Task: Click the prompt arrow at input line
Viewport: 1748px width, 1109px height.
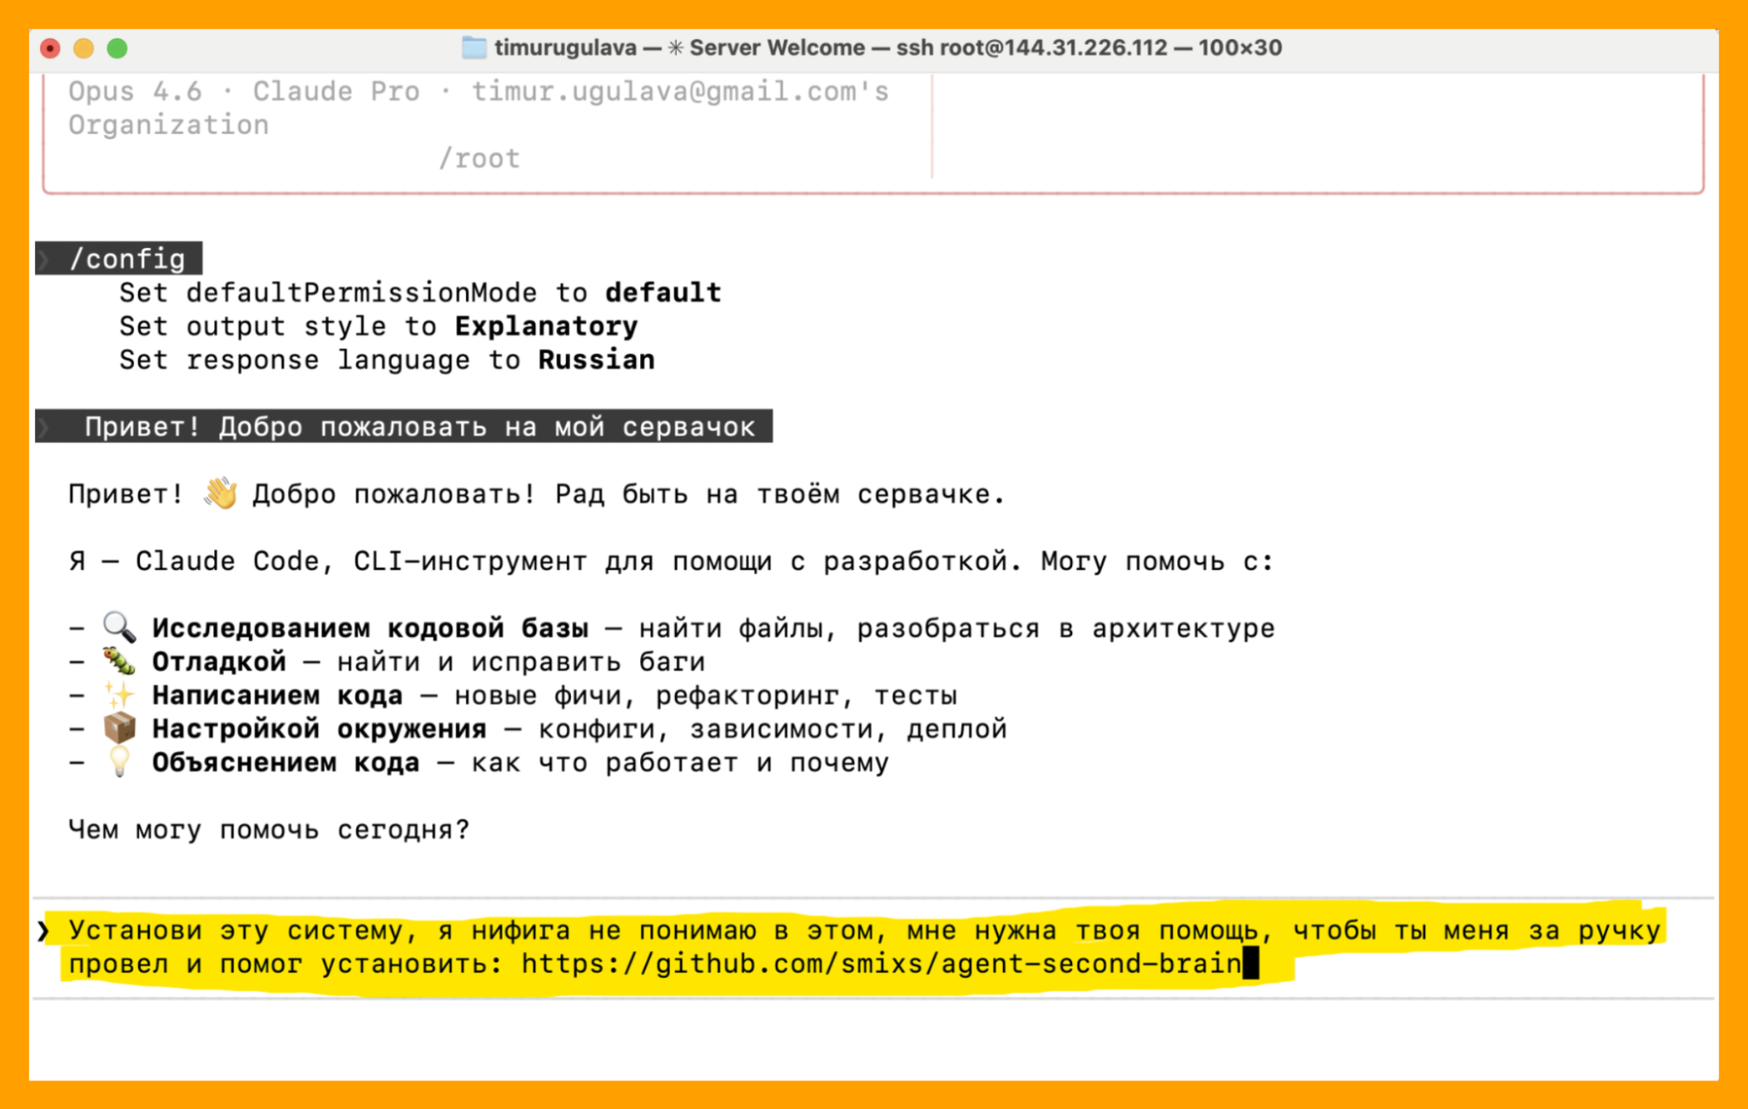Action: pyautogui.click(x=44, y=931)
